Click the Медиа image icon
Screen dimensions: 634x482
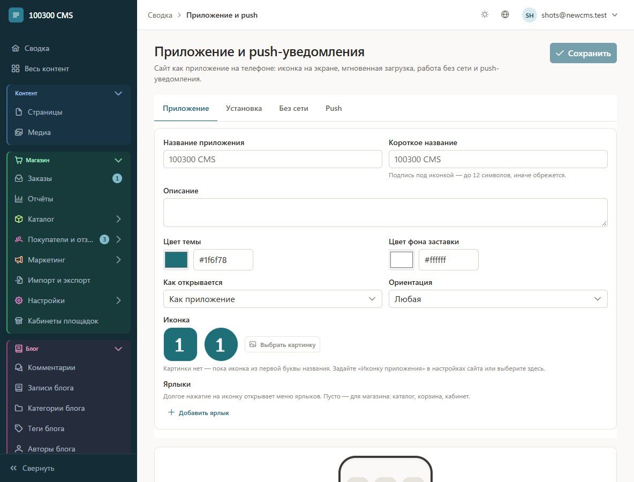(19, 132)
